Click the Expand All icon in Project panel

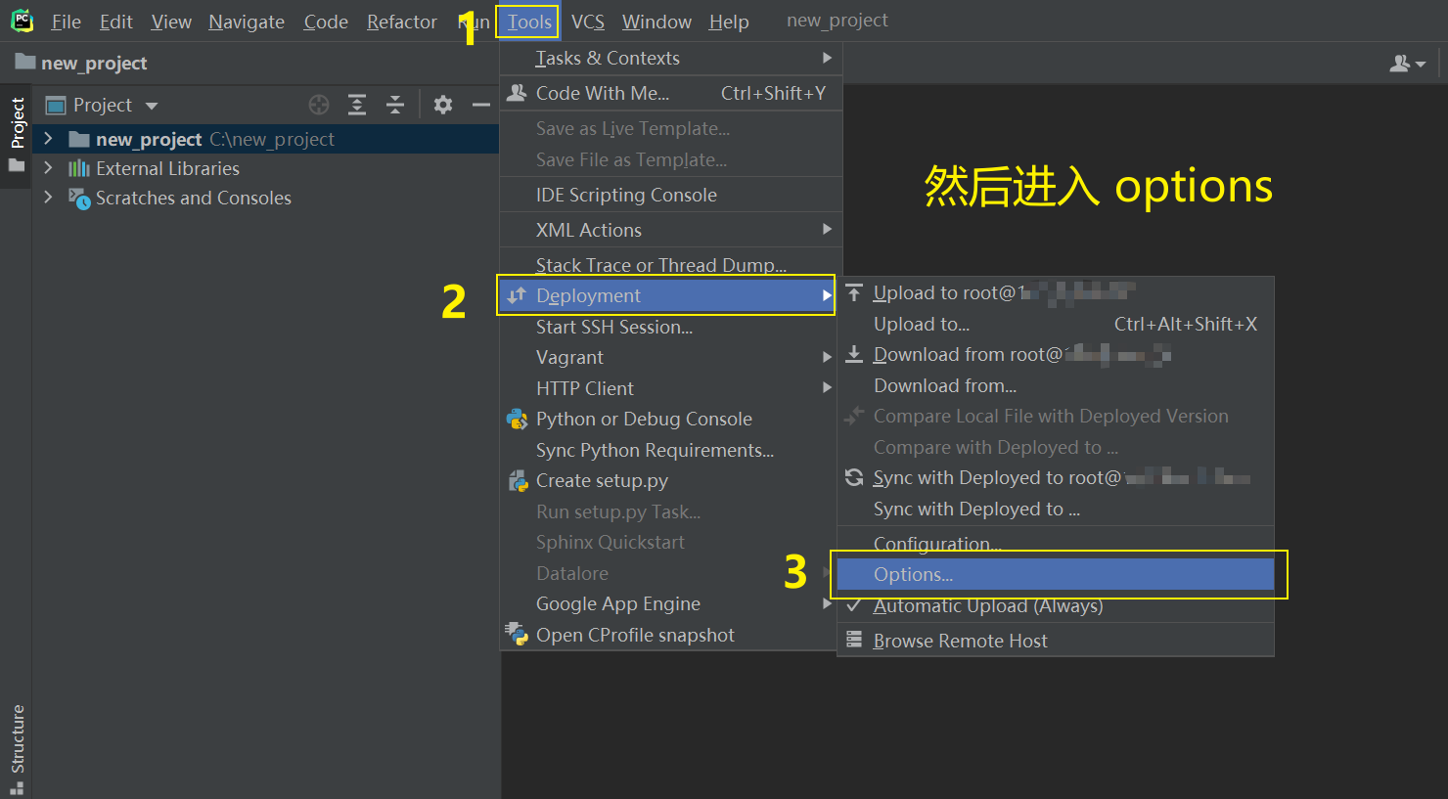[x=357, y=105]
